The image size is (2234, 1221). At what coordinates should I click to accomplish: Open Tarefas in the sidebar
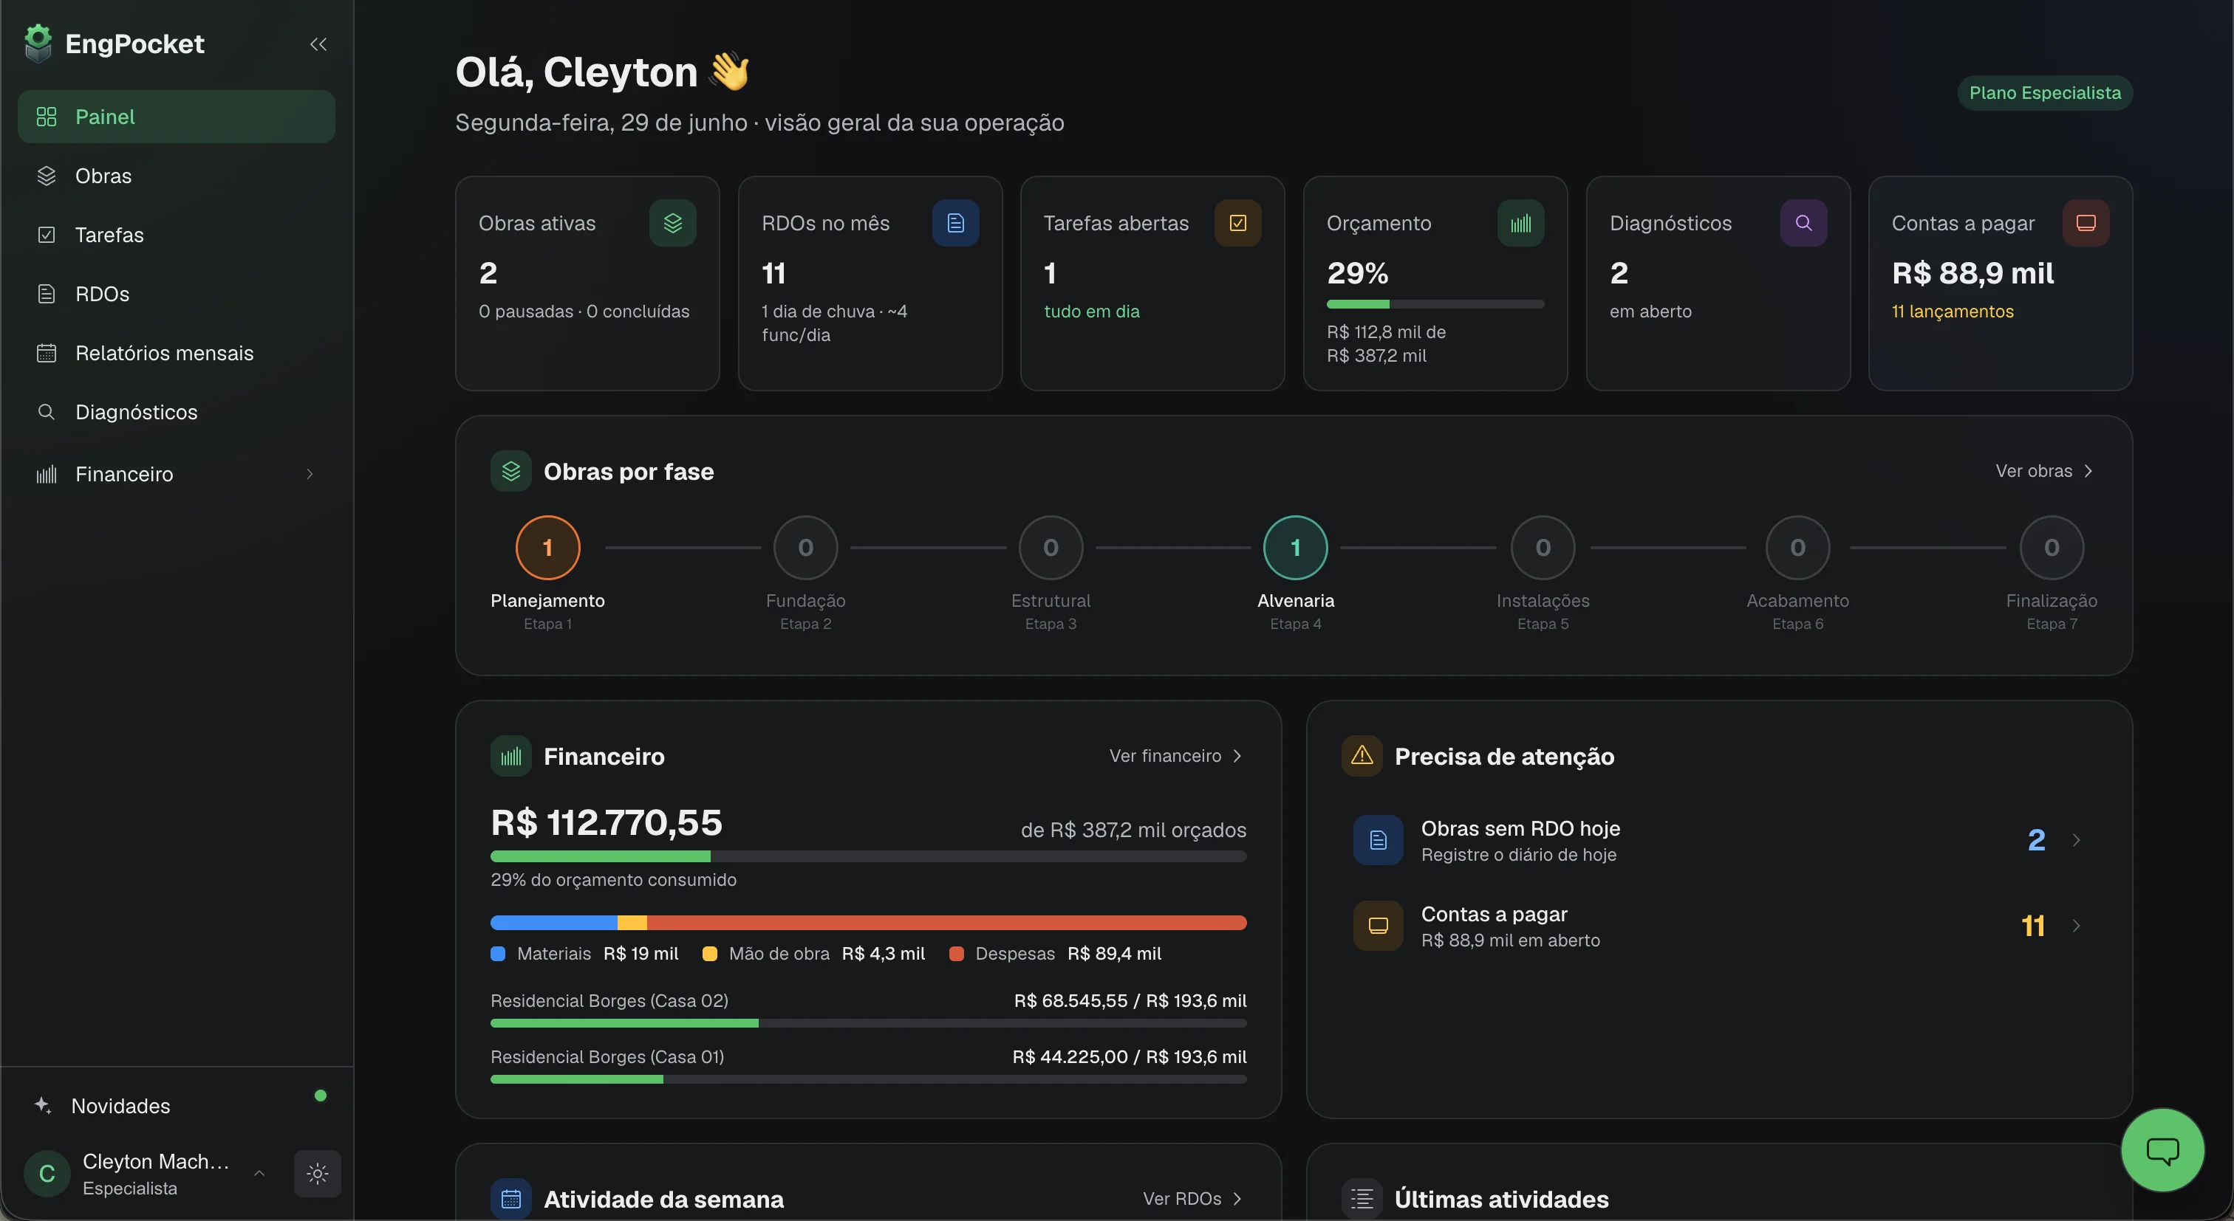(176, 235)
